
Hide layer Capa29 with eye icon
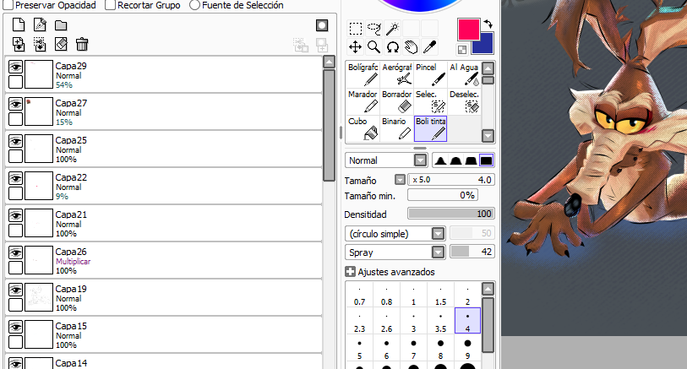[16, 67]
